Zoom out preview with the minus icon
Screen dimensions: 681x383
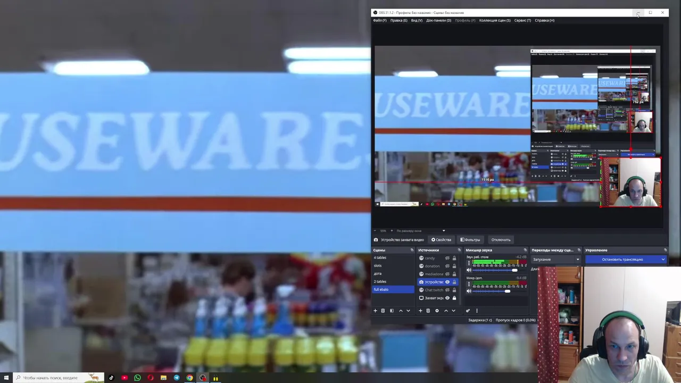click(x=375, y=231)
